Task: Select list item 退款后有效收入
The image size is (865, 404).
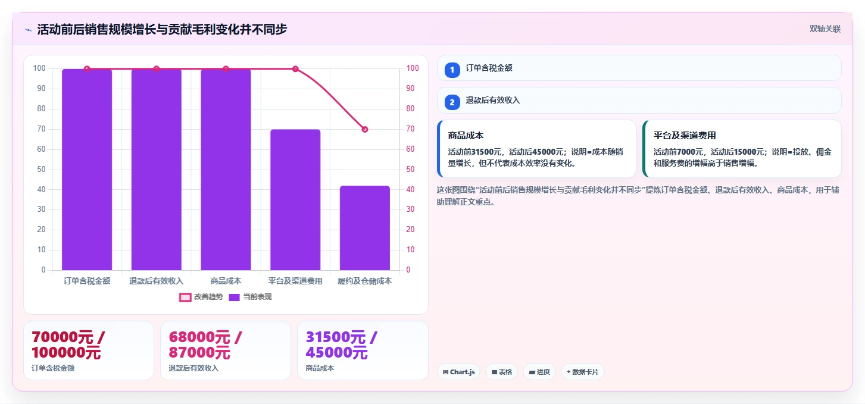Action: click(x=639, y=101)
